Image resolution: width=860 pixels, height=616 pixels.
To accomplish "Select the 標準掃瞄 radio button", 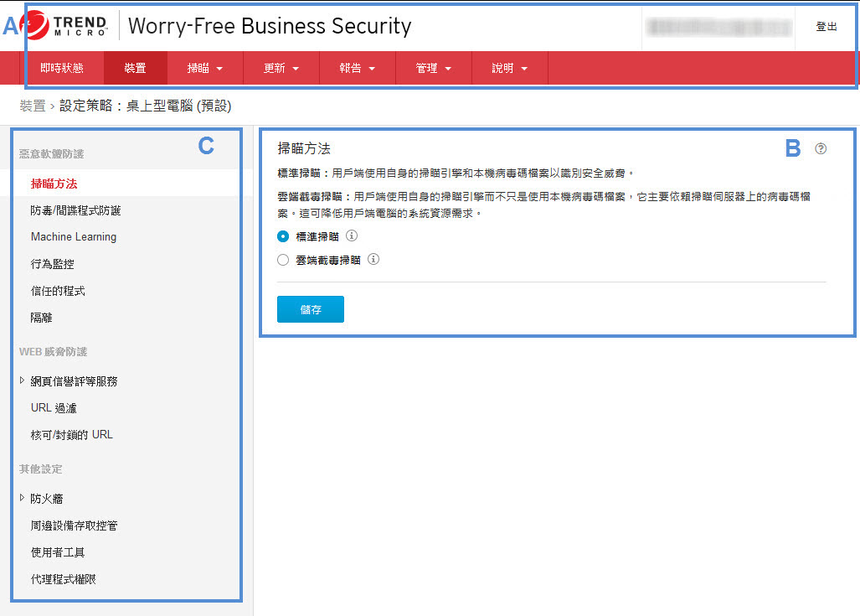I will 283,237.
